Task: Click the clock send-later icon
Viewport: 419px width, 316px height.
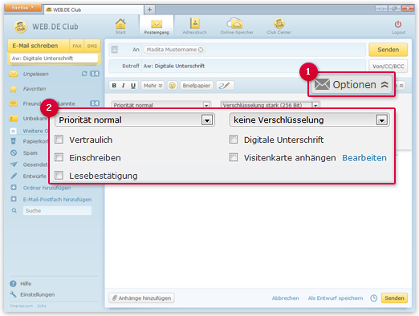Action: coord(373,298)
